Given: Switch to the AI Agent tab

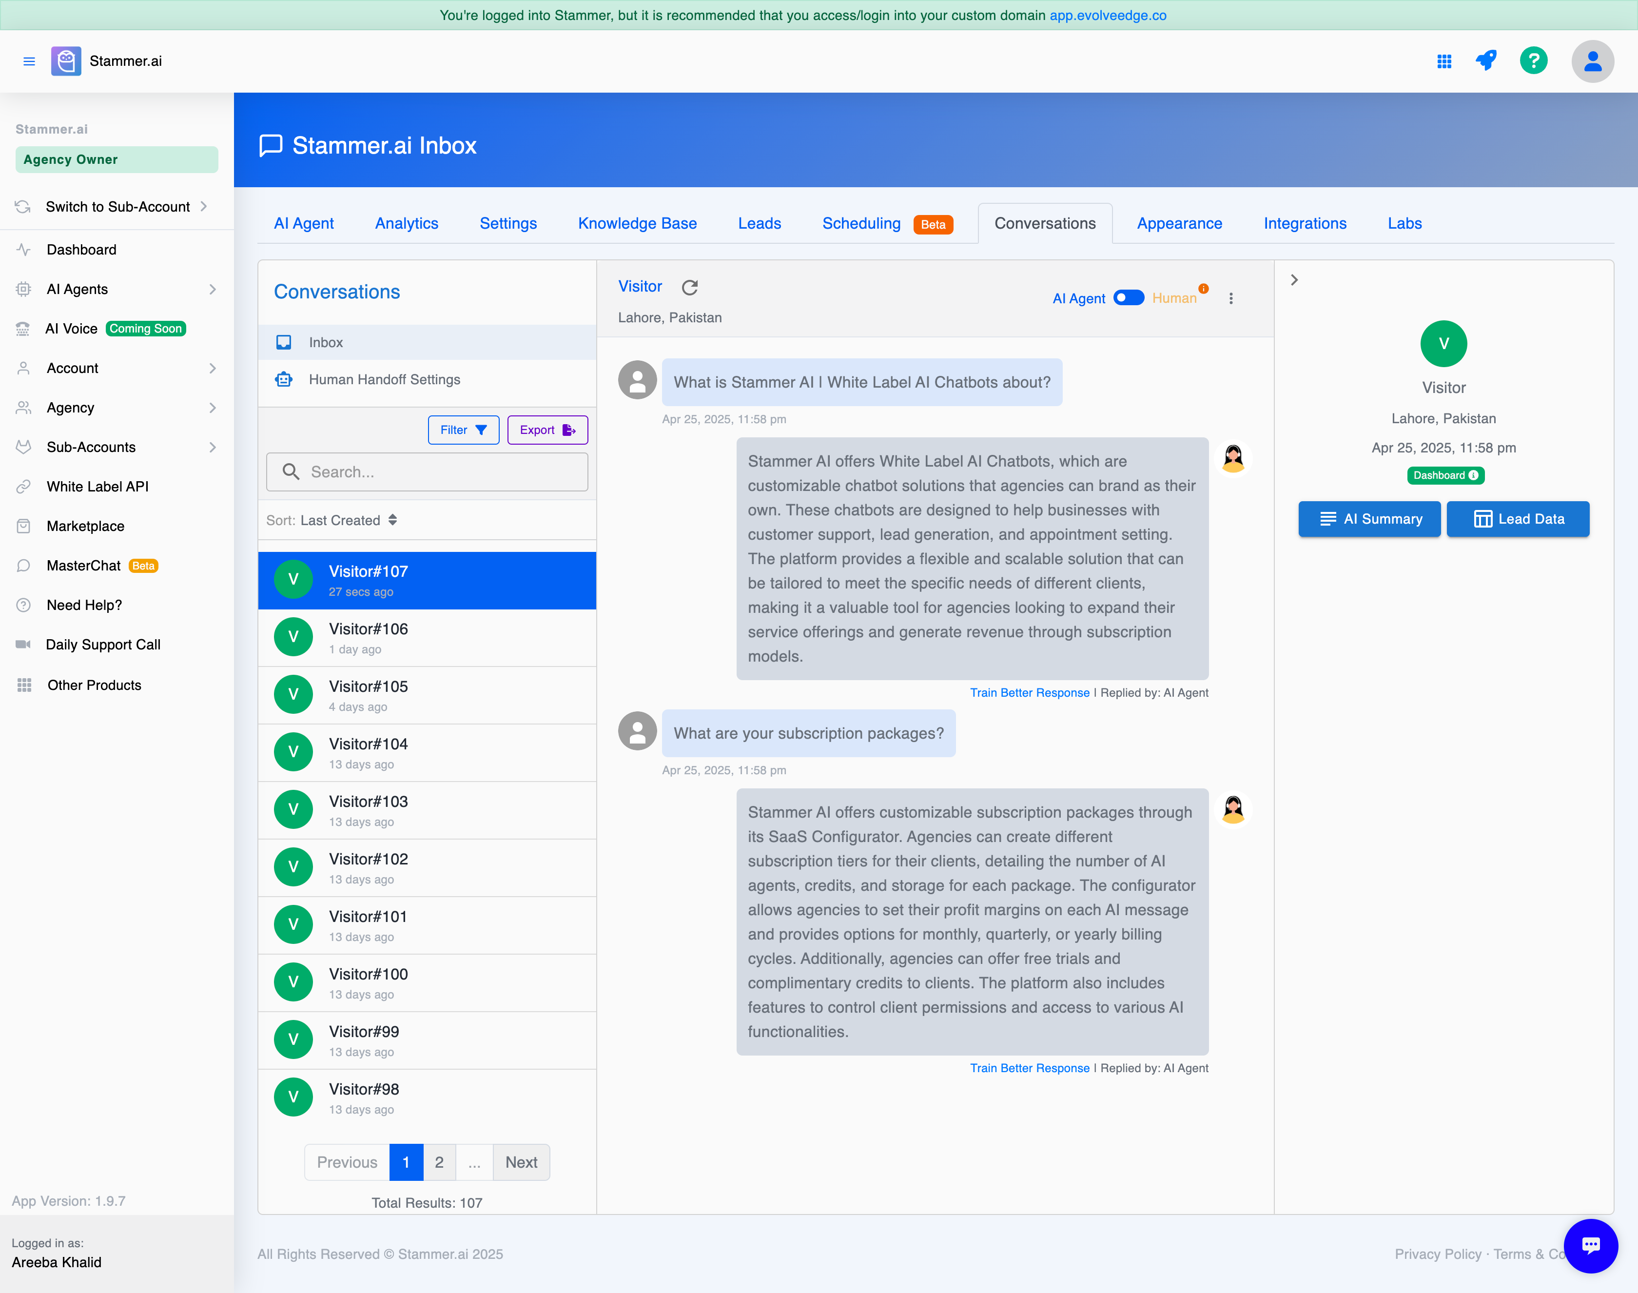Looking at the screenshot, I should (304, 223).
